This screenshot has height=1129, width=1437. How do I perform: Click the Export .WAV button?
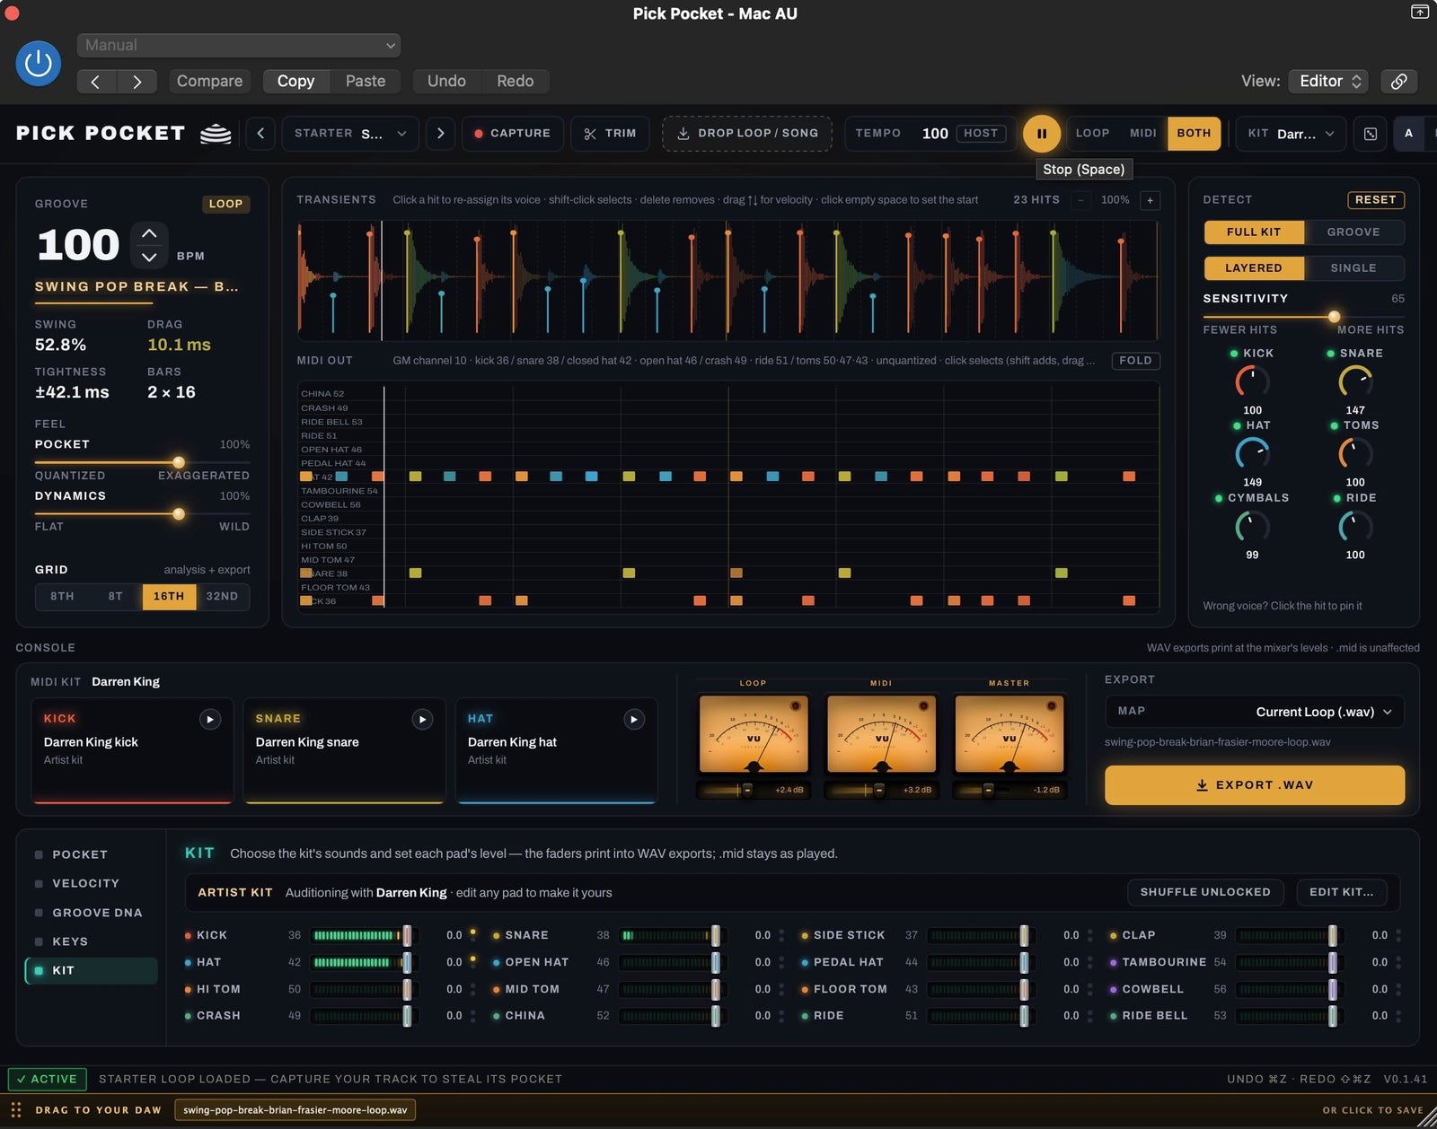pos(1255,785)
